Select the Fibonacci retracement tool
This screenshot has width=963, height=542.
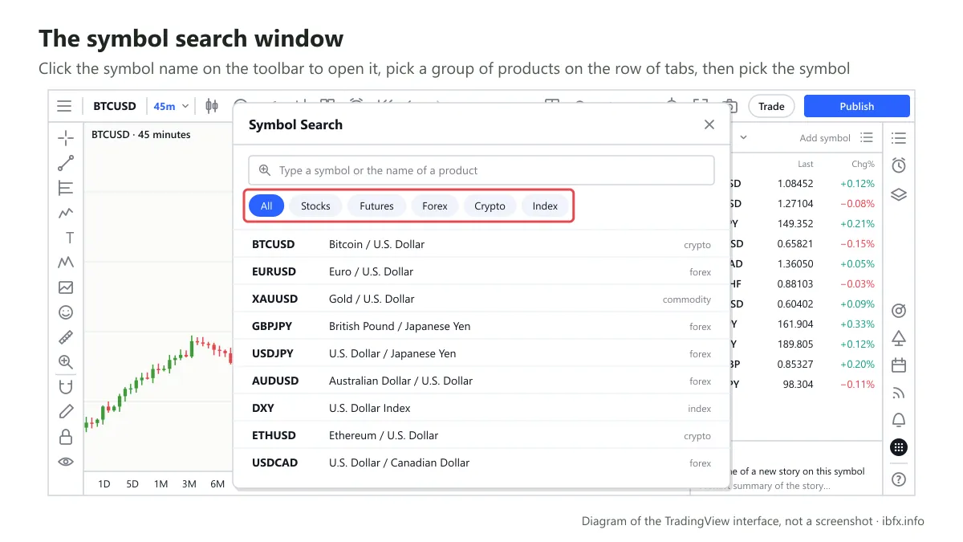pyautogui.click(x=66, y=188)
